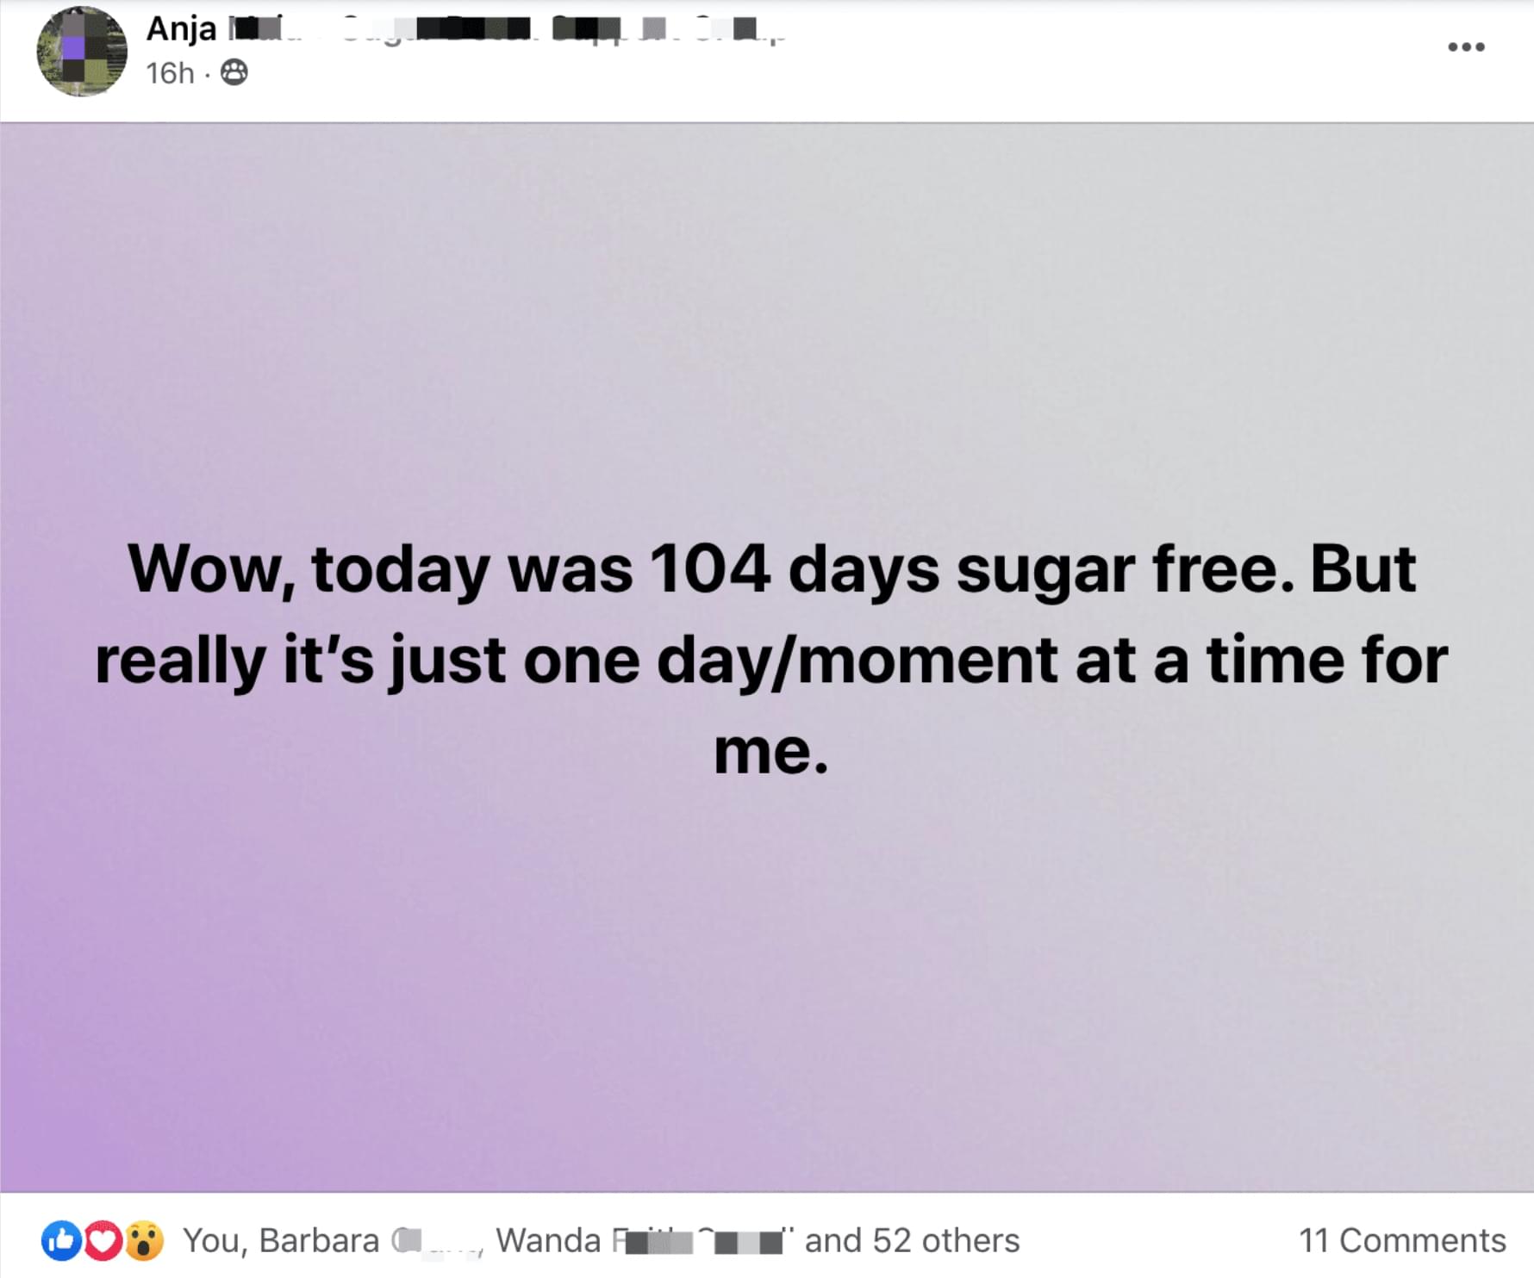1534x1278 pixels.
Task: Click the blue Like reaction icon
Action: pyautogui.click(x=61, y=1241)
